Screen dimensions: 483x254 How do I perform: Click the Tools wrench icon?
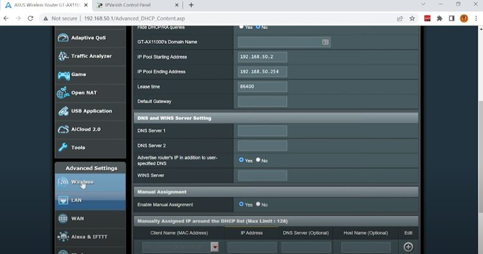[x=63, y=148]
